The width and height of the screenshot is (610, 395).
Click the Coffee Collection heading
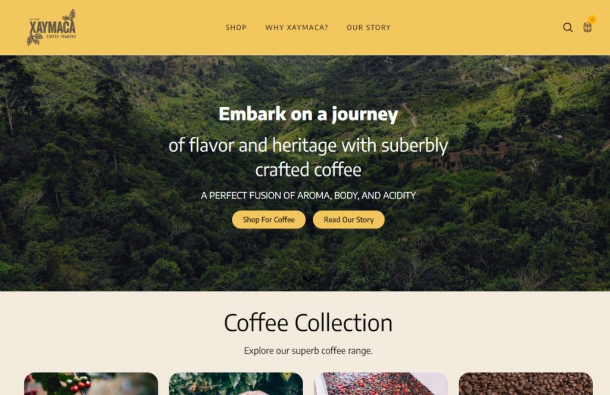pyautogui.click(x=308, y=323)
